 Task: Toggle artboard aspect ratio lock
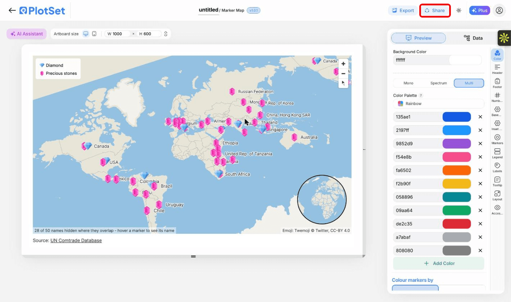[166, 34]
